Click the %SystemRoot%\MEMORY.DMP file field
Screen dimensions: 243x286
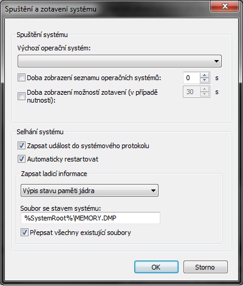point(91,218)
